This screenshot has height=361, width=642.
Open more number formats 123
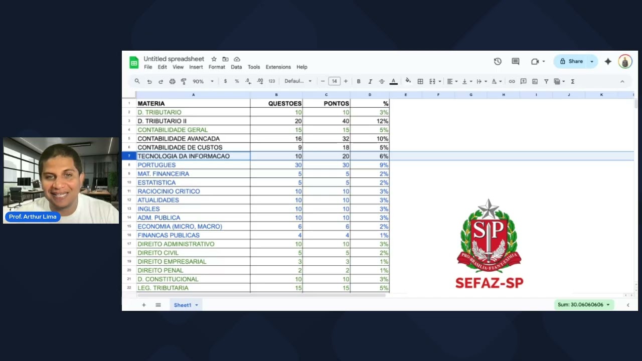pos(271,81)
